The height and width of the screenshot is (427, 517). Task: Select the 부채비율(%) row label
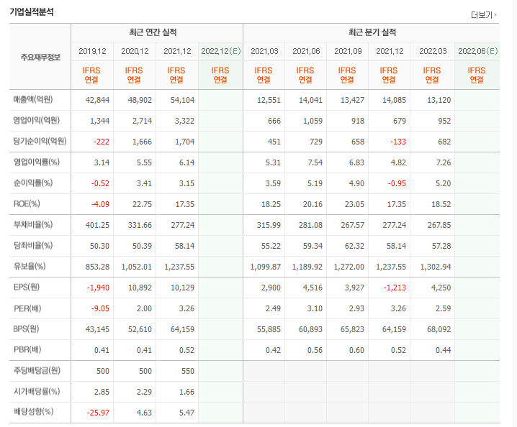(x=33, y=224)
